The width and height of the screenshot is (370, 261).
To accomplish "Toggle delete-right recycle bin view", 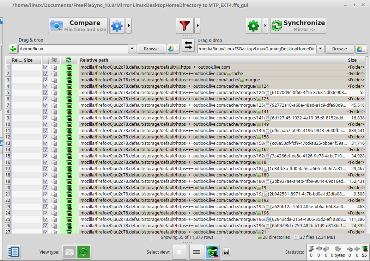I will tap(212, 252).
